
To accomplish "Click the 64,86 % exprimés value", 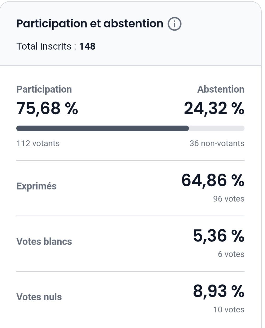I will coord(213,180).
